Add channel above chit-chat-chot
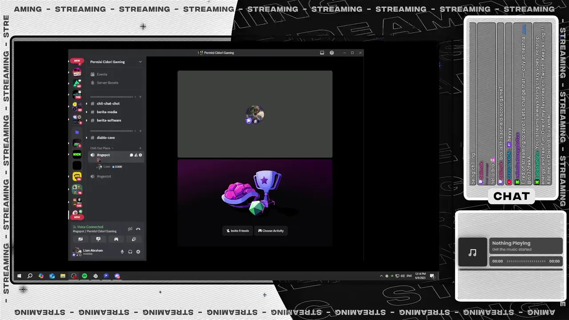The height and width of the screenshot is (320, 569). pyautogui.click(x=140, y=96)
